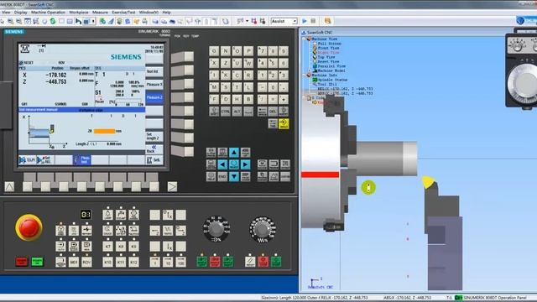The height and width of the screenshot is (302, 537).
Task: Click the G key on CNC keypad
Action: 214,51
